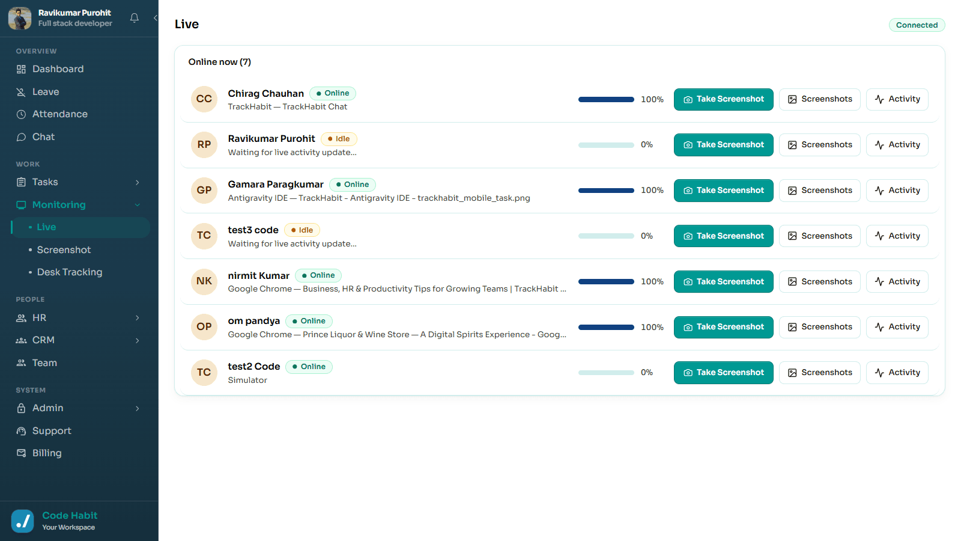Click the Monitoring monitor icon

point(21,205)
